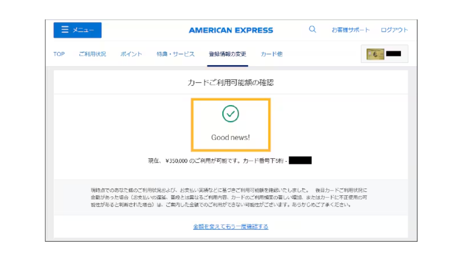Select 特典・サービス navigation tab
The height and width of the screenshot is (260, 463).
pos(175,54)
